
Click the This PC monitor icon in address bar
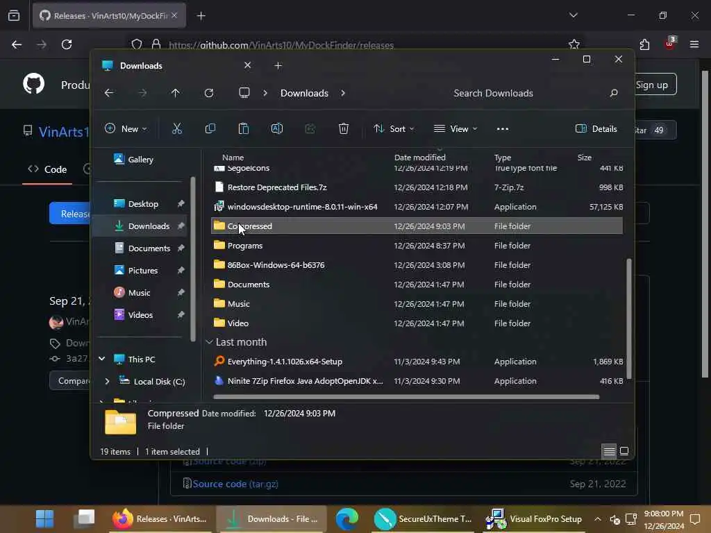tap(244, 93)
